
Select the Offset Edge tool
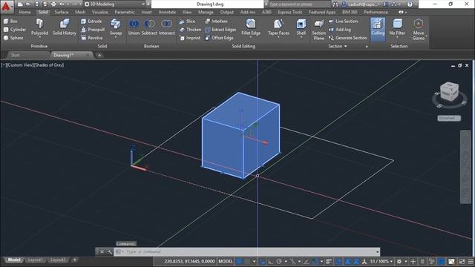[219, 38]
